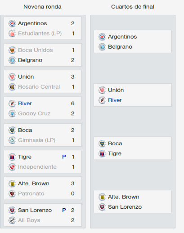Click the Estudiantes (LP) crest icon
Viewport: 184px width, 233px height.
click(12, 33)
